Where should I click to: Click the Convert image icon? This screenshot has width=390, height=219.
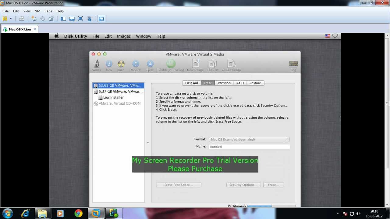coord(212,66)
